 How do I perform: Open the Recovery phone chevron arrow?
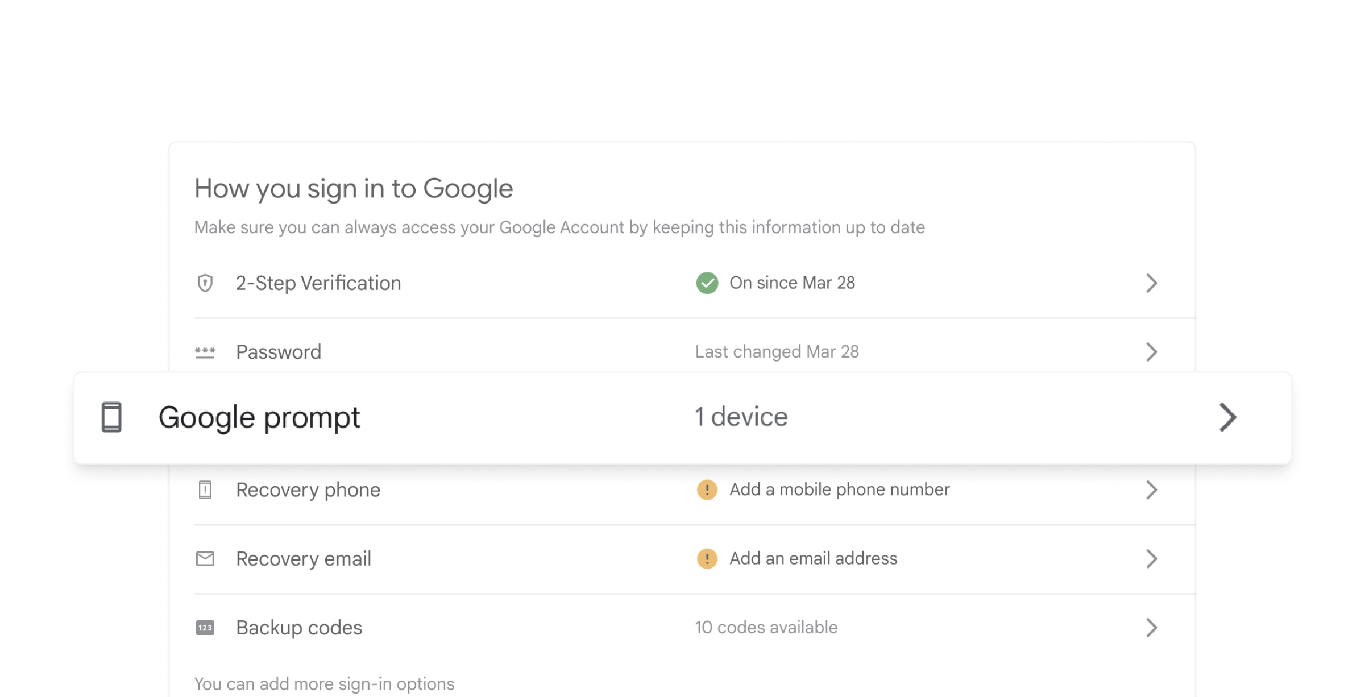pyautogui.click(x=1151, y=489)
